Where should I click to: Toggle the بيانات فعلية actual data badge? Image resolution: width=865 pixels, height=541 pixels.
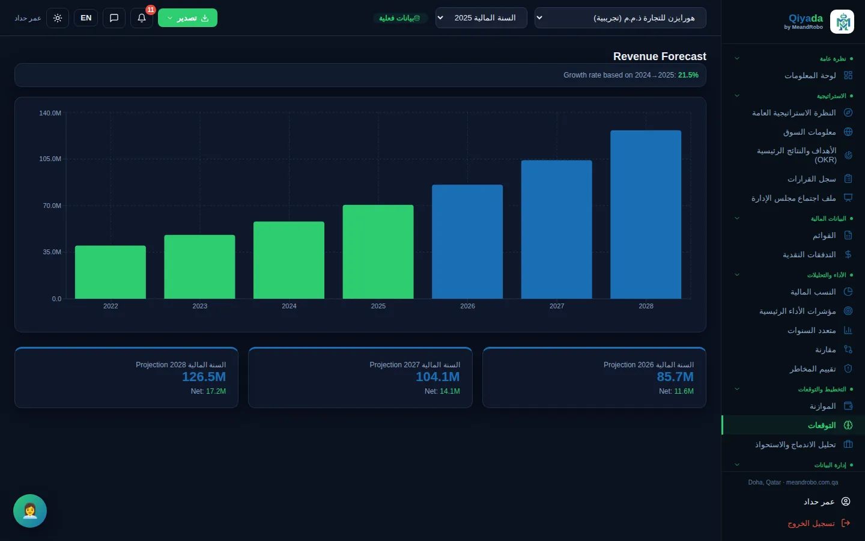click(400, 18)
